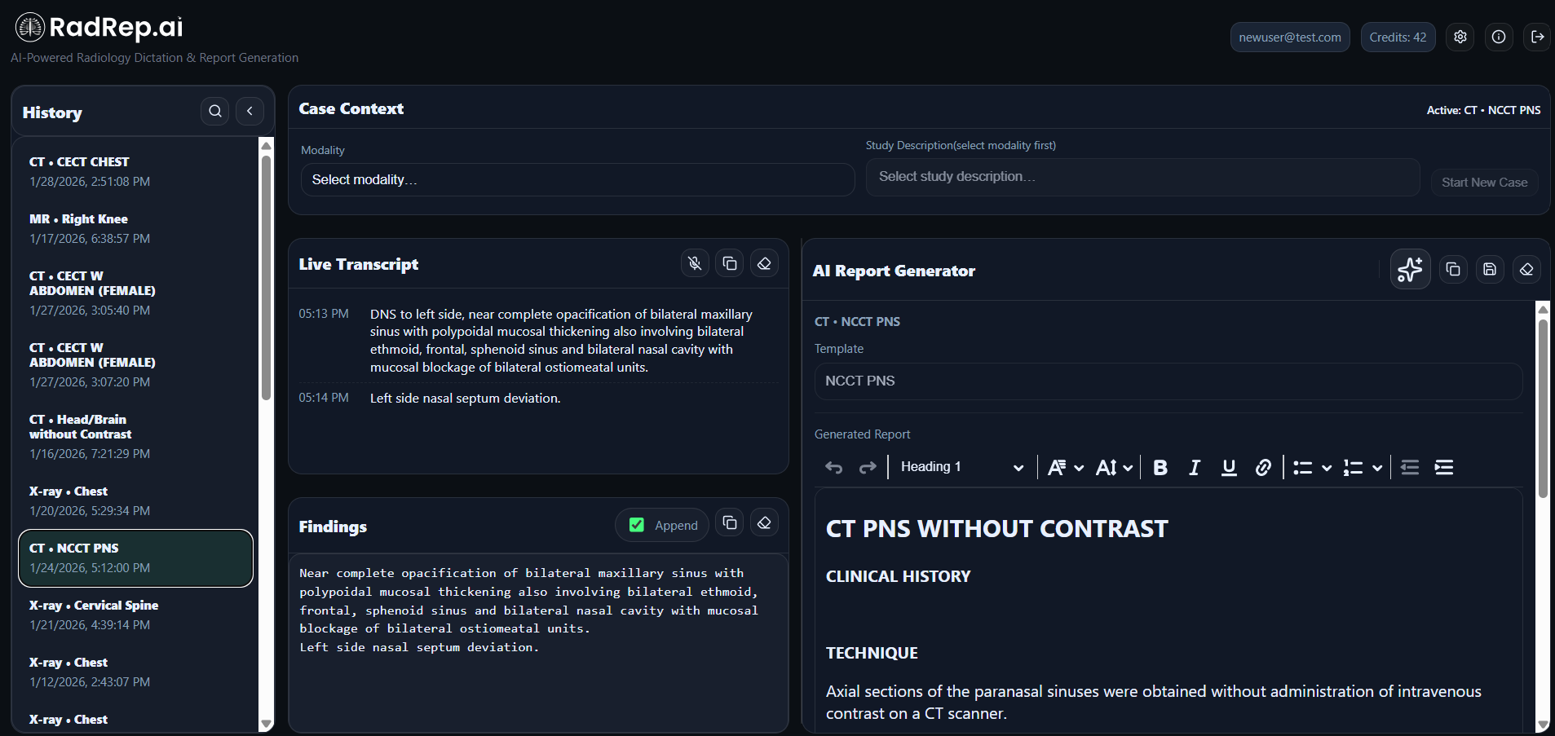Clear the AI Report Generator with the eraser icon
This screenshot has height=736, width=1555.
(1526, 269)
